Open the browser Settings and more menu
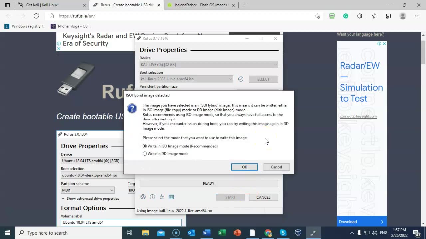This screenshot has width=426, height=239. tap(417, 16)
